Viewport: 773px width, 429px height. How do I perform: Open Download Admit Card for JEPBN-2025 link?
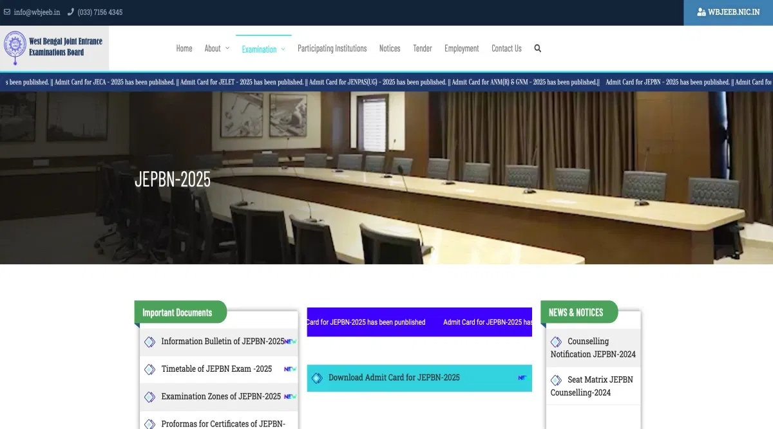(394, 378)
